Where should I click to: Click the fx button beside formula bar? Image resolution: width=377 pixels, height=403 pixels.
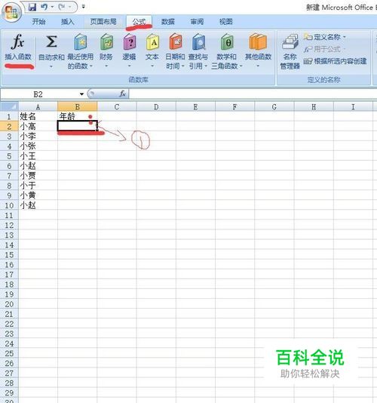[x=122, y=94]
